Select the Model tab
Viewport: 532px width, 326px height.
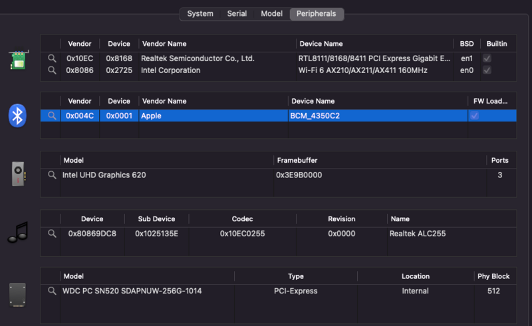[x=271, y=13]
